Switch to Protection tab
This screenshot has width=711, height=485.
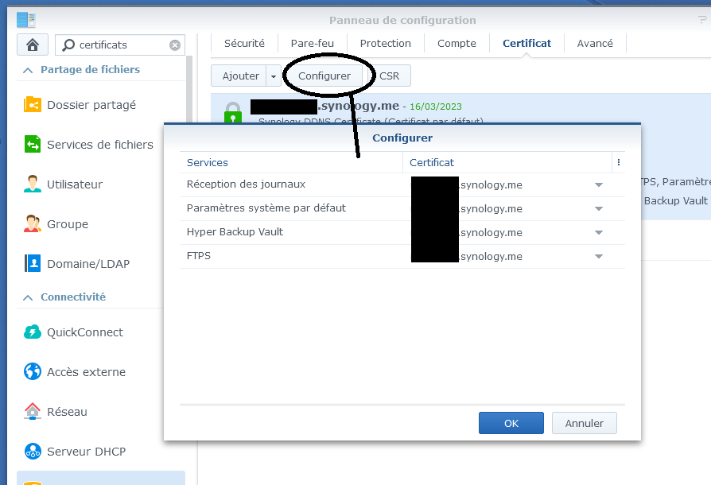click(386, 44)
